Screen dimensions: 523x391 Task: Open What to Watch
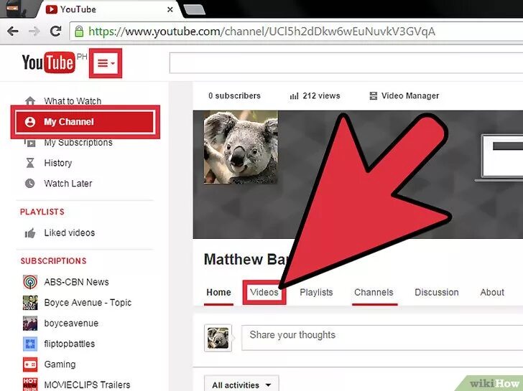click(73, 101)
